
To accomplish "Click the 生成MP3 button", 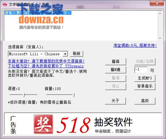I will pyautogui.click(x=145, y=78).
